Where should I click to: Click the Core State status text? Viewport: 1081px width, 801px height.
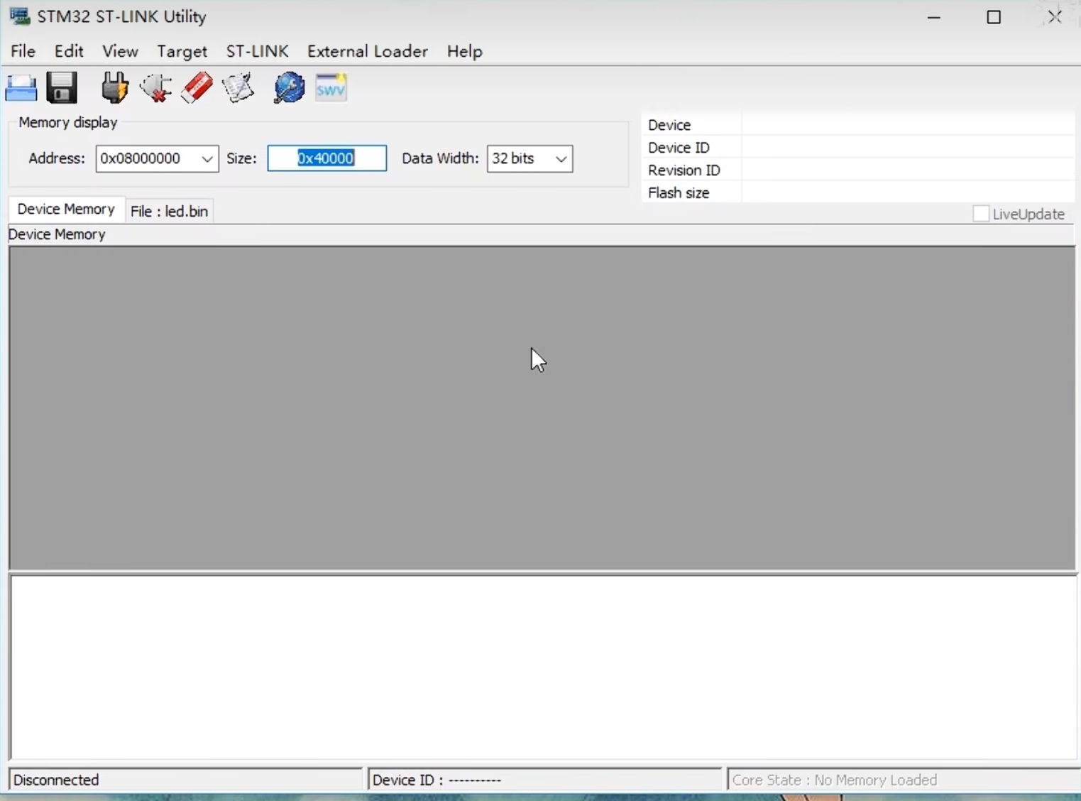[x=835, y=780]
